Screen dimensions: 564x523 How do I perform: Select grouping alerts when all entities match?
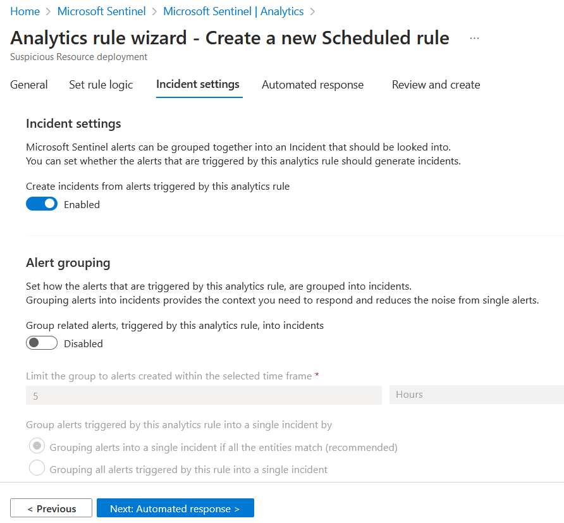pyautogui.click(x=37, y=446)
